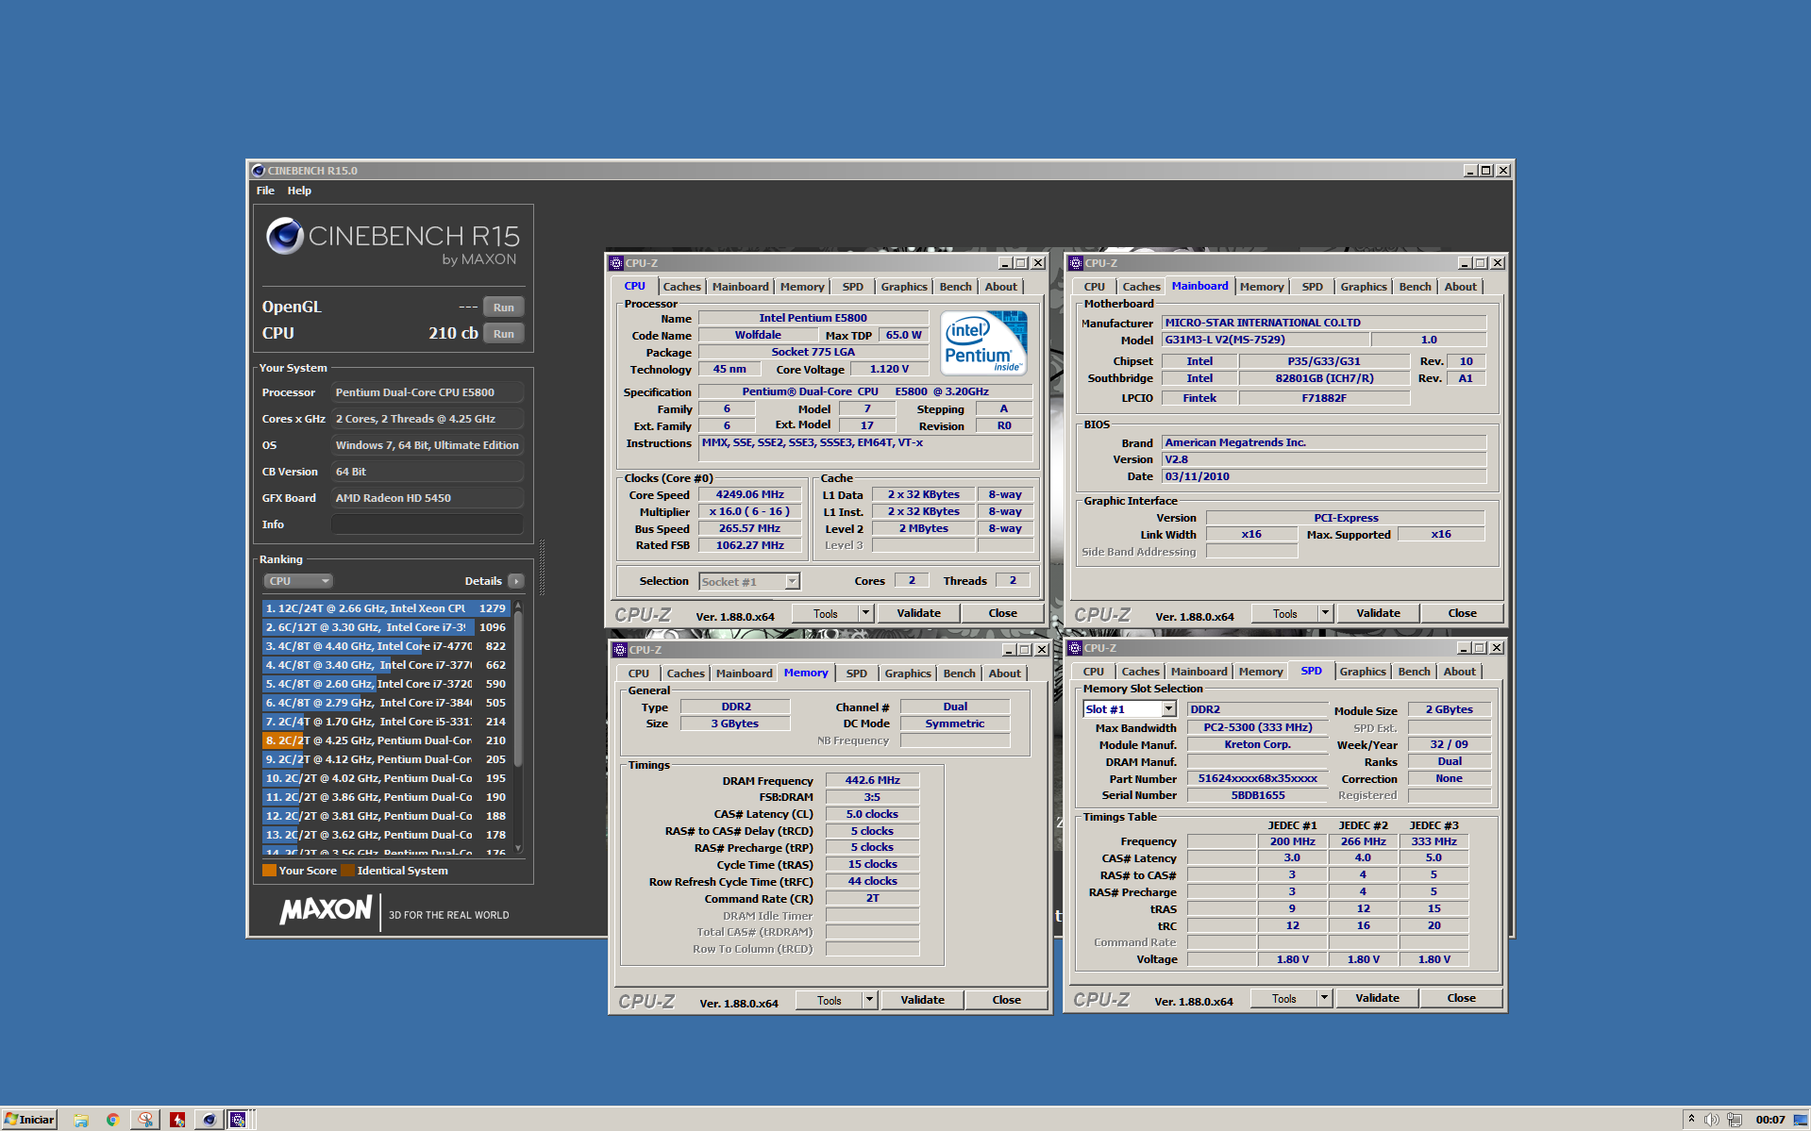Click the G31M3-L V2(MS-7529) model field
The image size is (1811, 1131).
(x=1265, y=340)
